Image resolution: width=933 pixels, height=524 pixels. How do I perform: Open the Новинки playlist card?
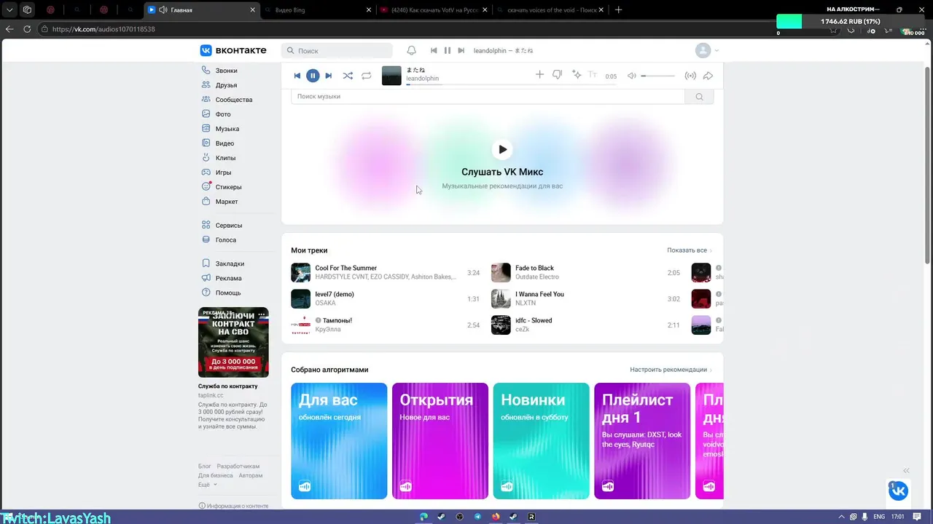coord(541,441)
